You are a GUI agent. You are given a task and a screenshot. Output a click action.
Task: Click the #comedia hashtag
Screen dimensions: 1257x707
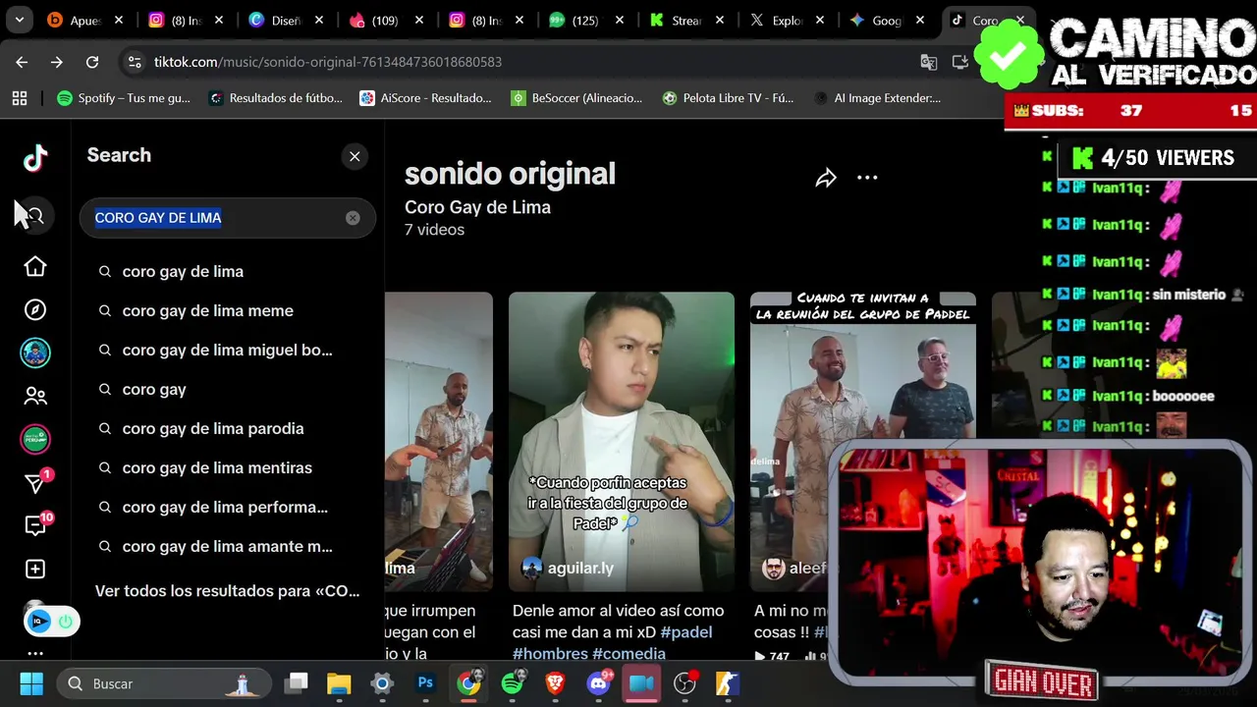click(628, 654)
